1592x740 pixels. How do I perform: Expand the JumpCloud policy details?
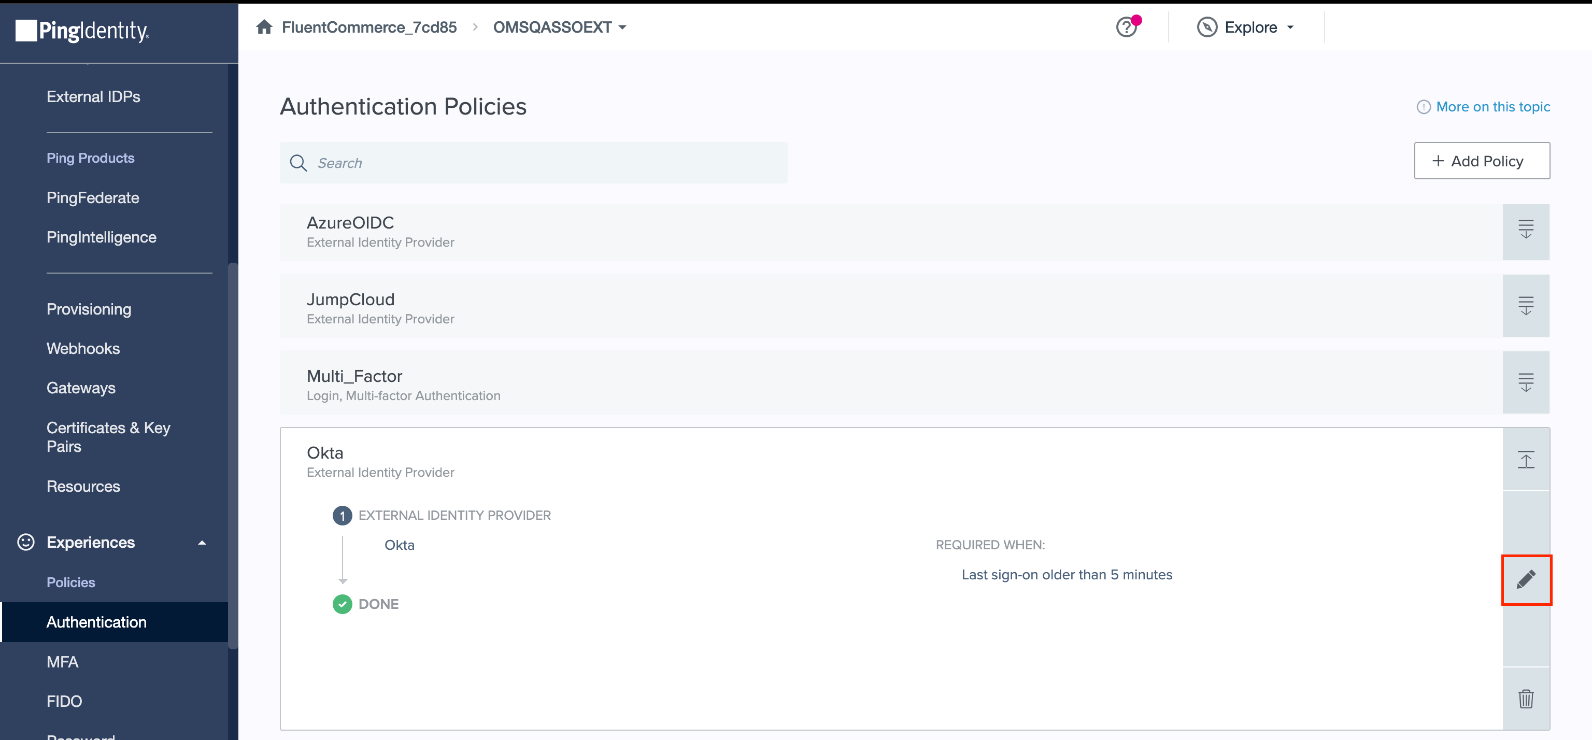1525,306
